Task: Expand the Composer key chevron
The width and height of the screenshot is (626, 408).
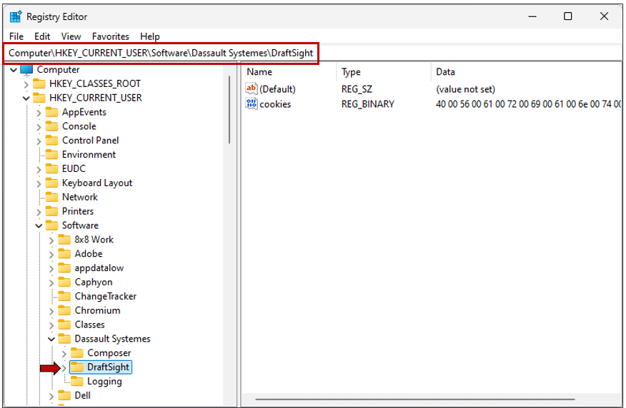Action: point(64,353)
